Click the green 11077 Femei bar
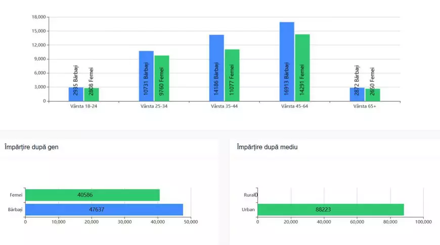The width and height of the screenshot is (440, 245). [232, 75]
